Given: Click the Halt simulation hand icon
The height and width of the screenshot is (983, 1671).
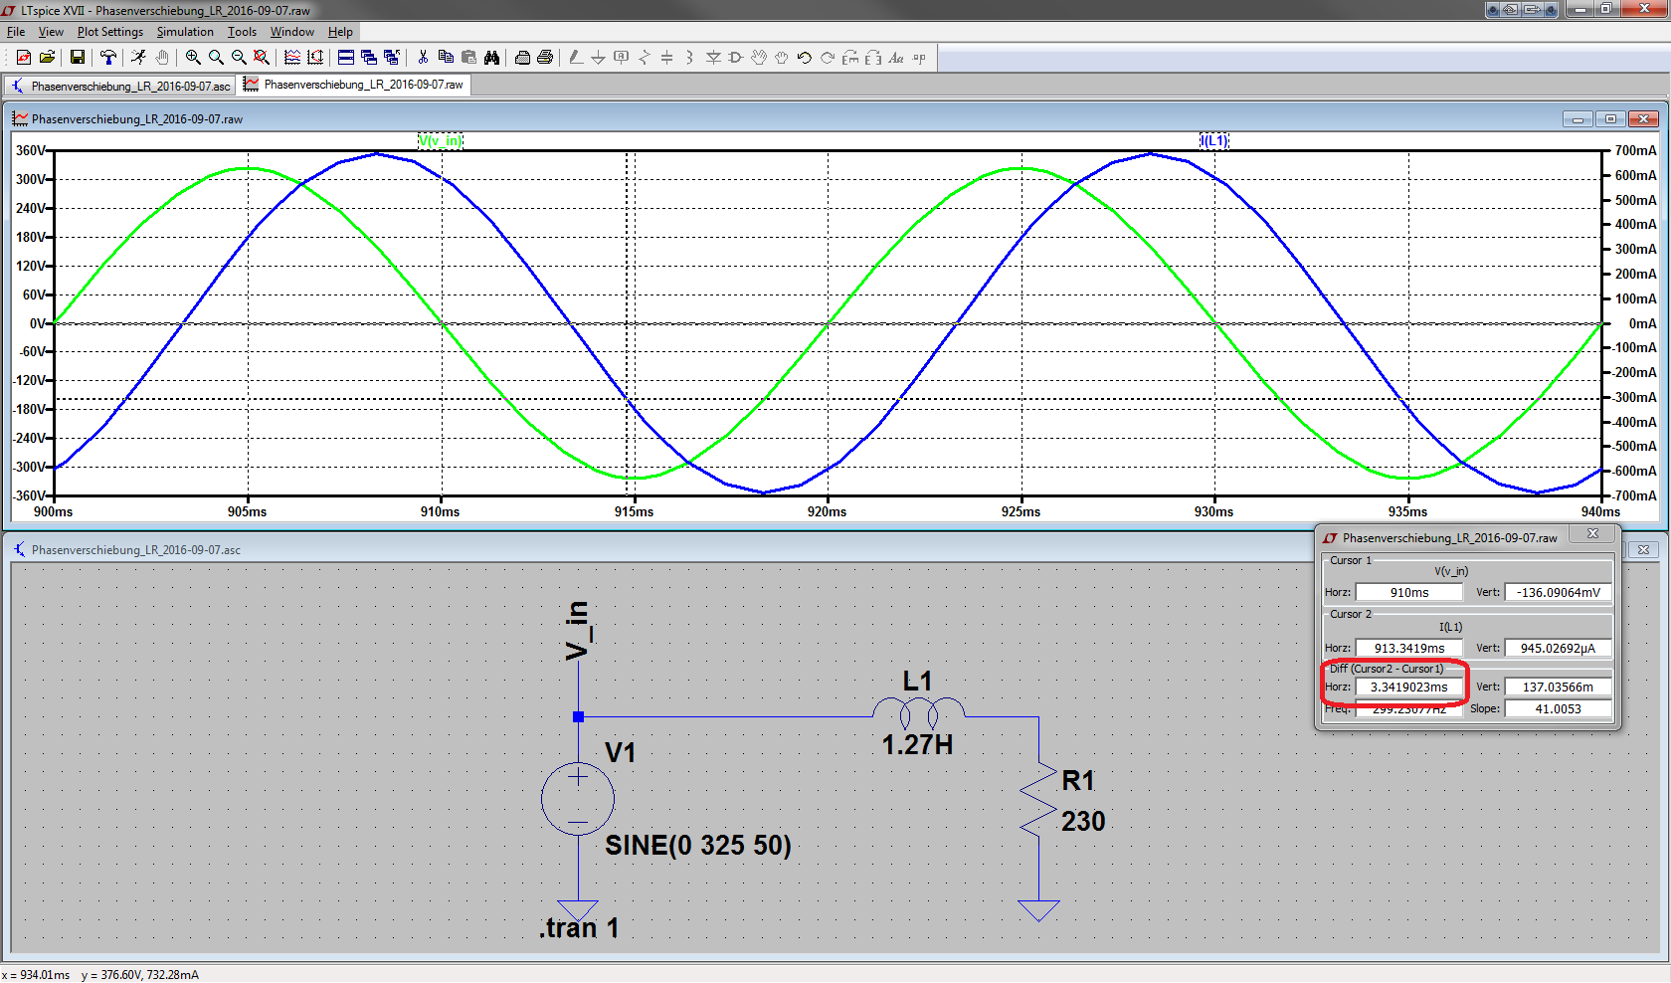Looking at the screenshot, I should tap(162, 58).
